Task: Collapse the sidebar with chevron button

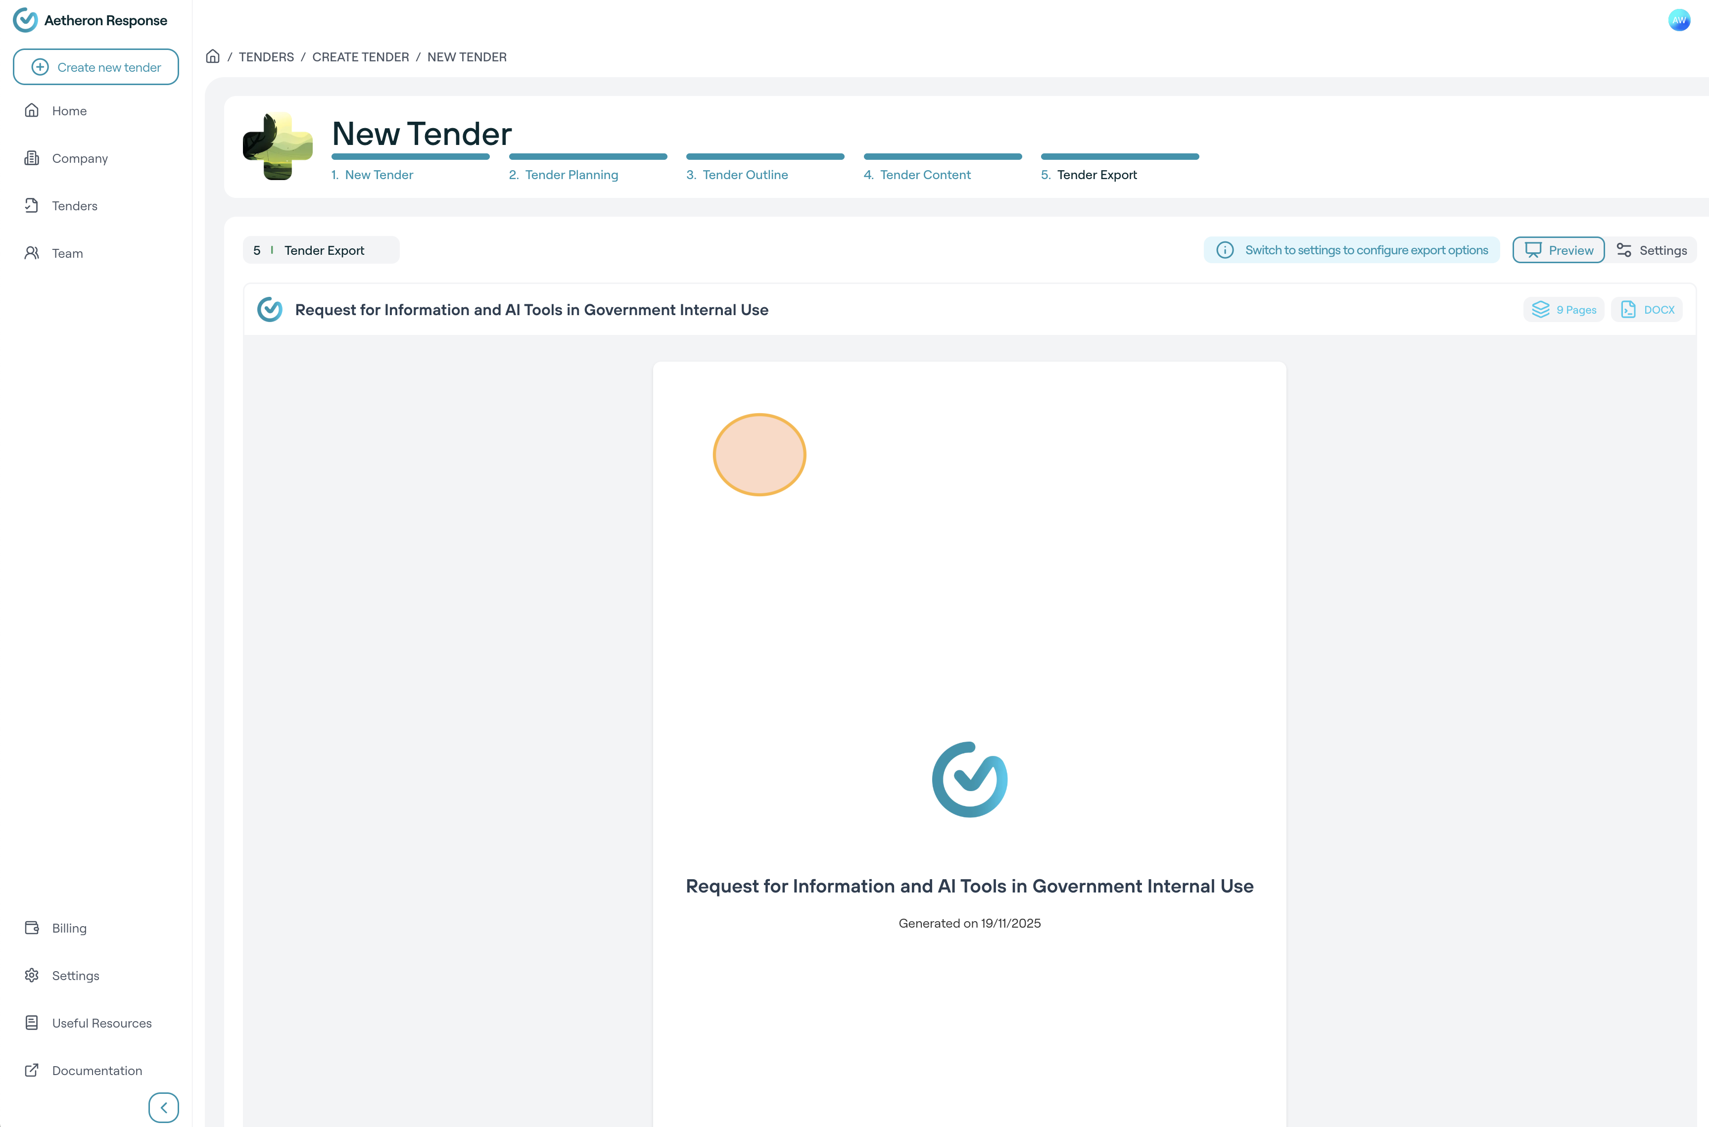Action: coord(164,1107)
